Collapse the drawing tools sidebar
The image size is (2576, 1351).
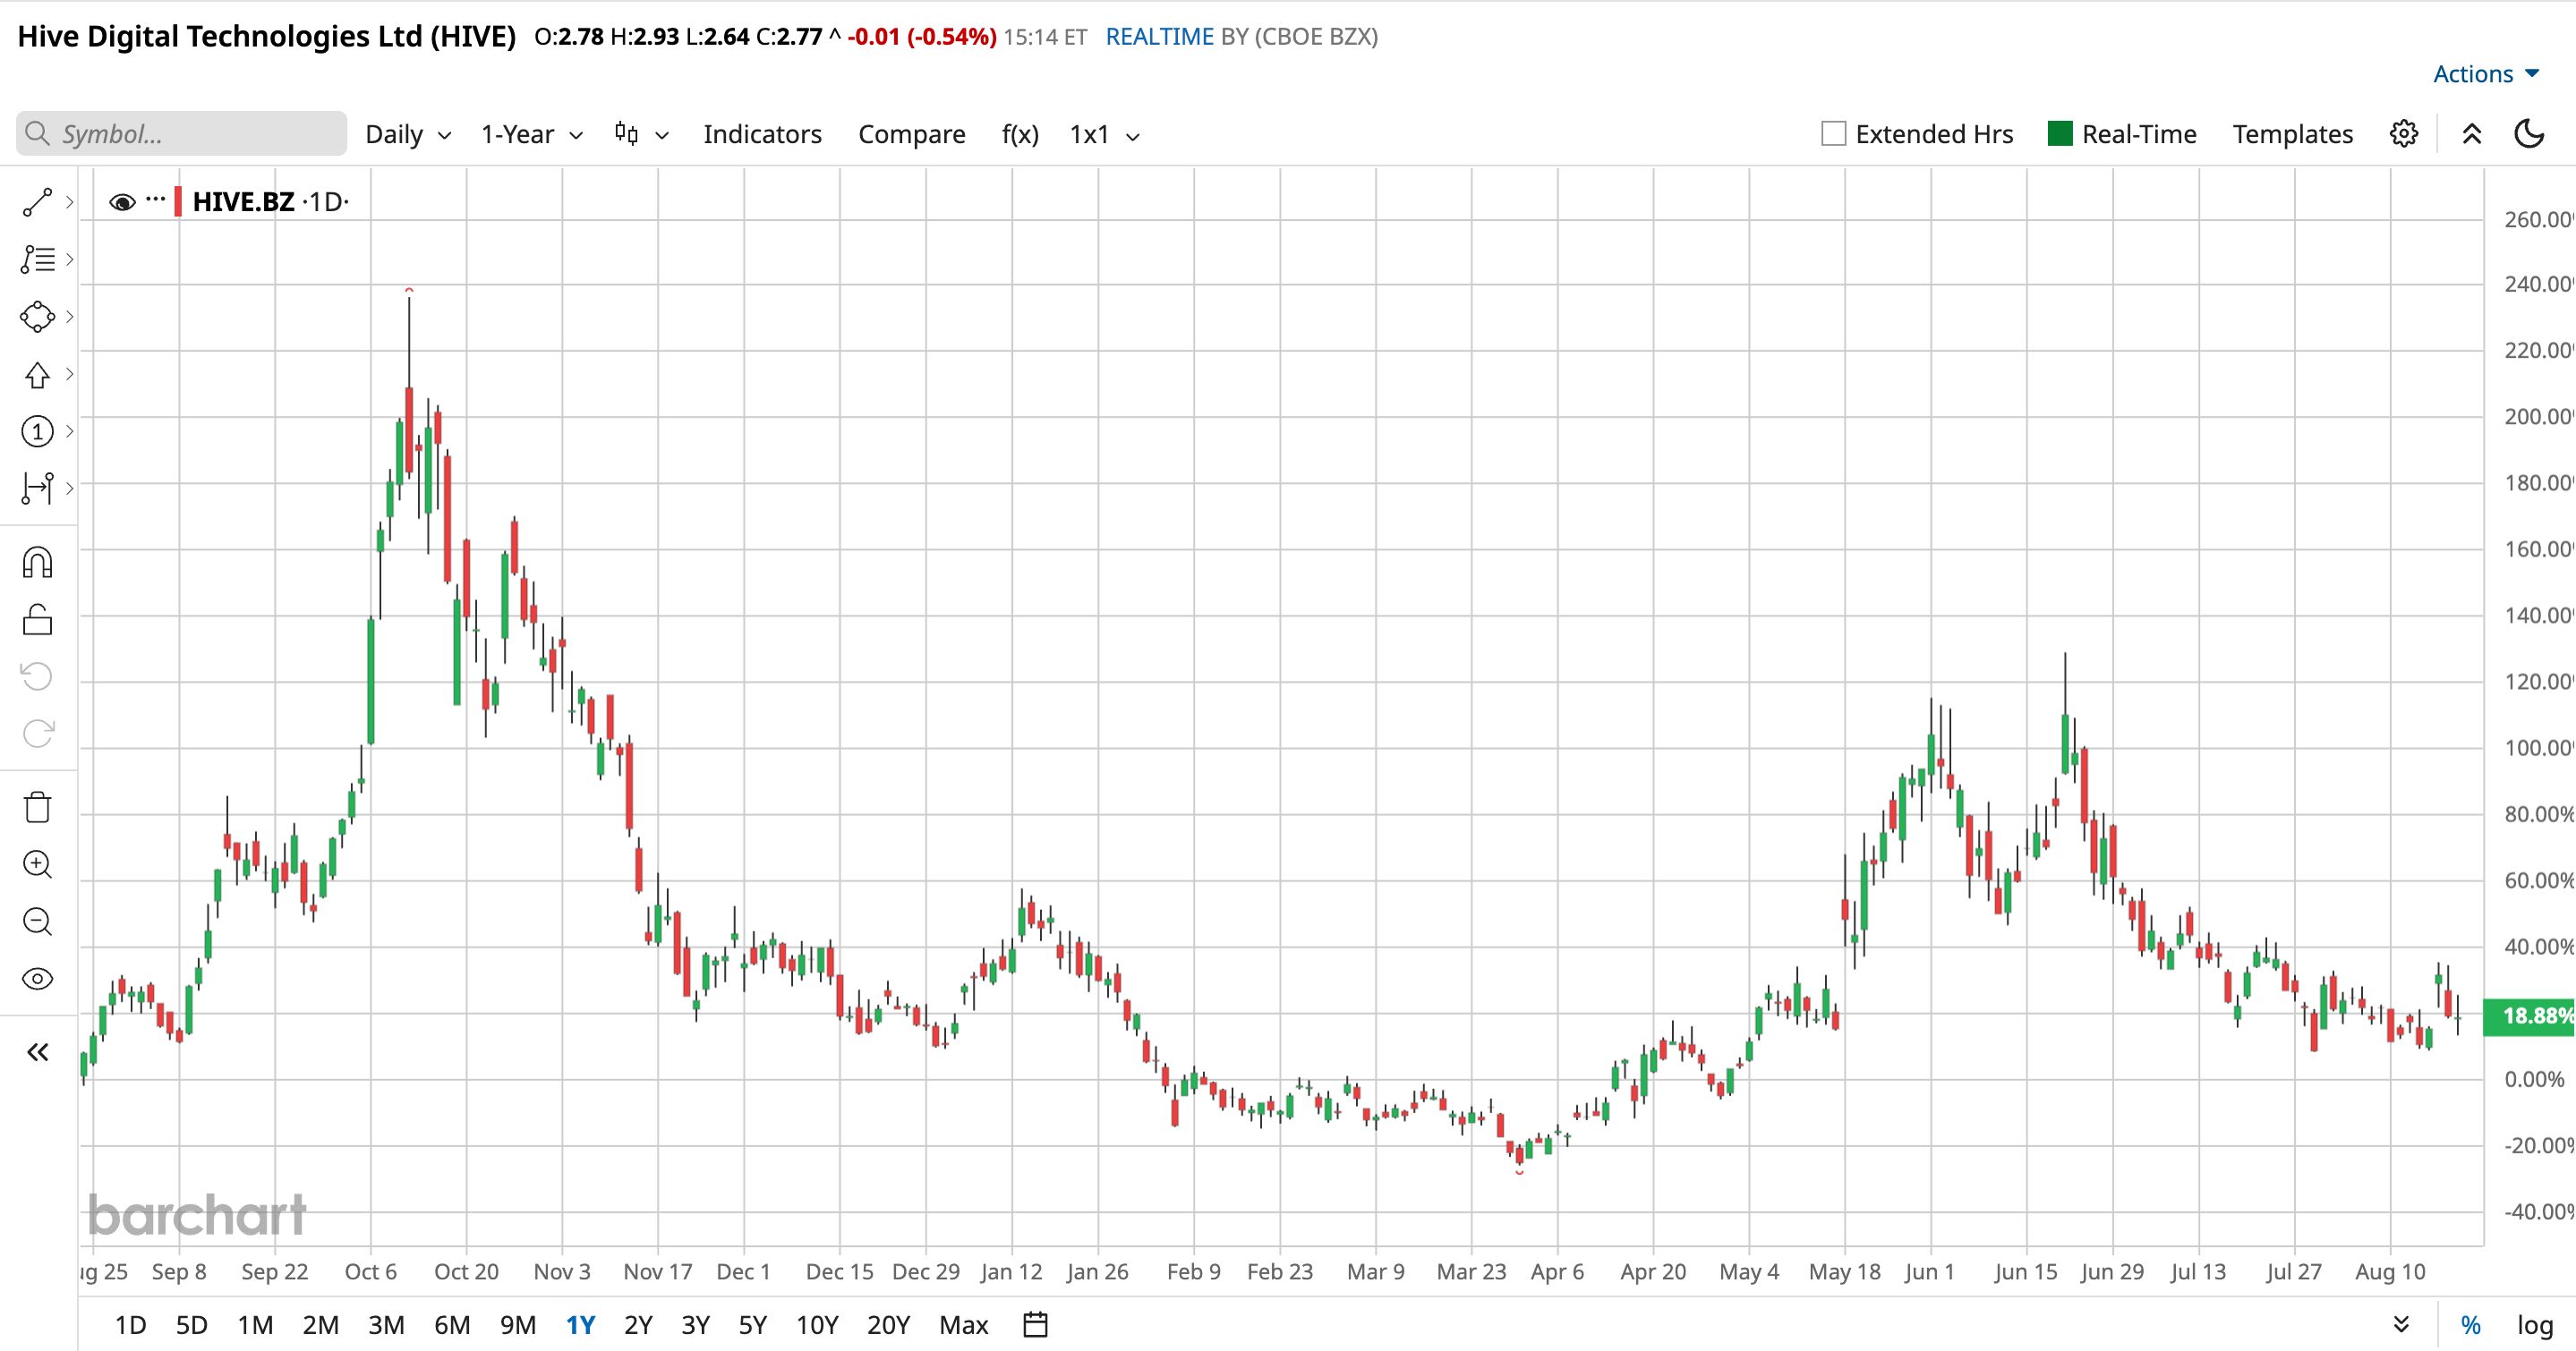37,1052
